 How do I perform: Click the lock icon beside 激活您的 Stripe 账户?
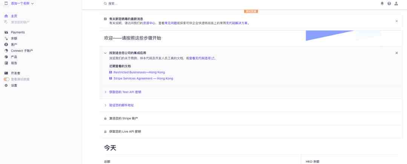pyautogui.click(x=105, y=119)
